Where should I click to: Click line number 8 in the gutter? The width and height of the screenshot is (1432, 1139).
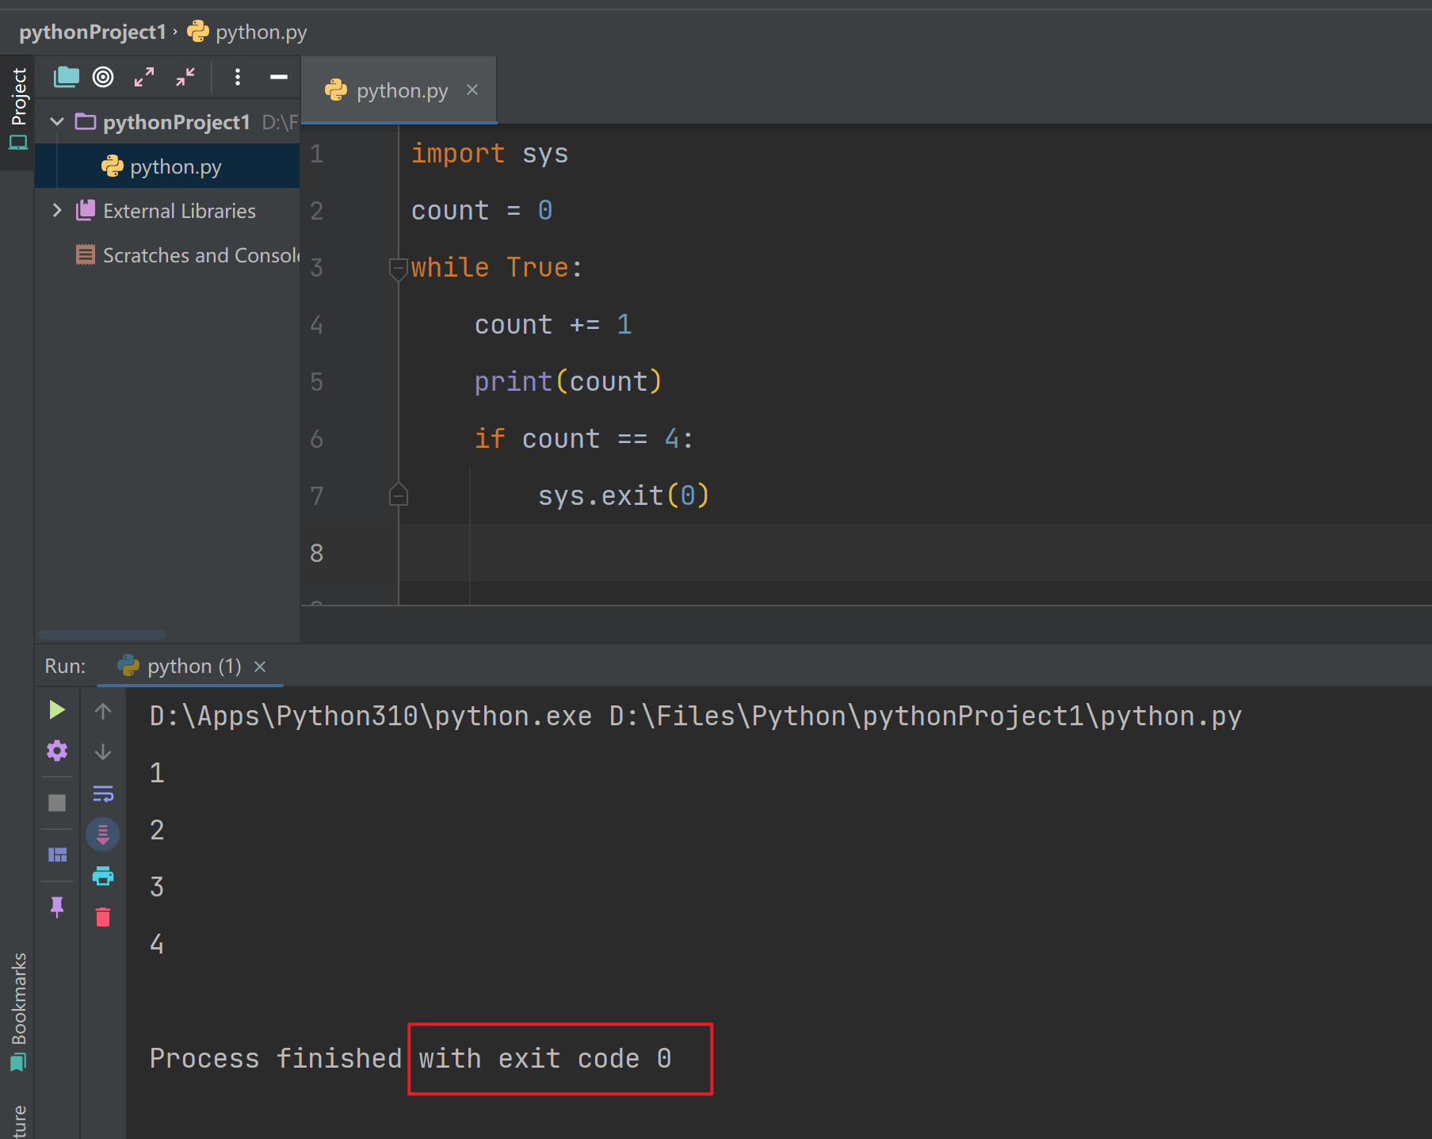pyautogui.click(x=317, y=553)
